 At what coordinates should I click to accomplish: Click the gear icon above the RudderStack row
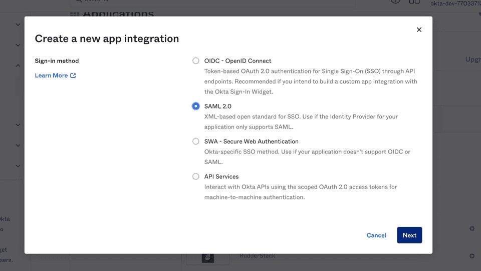(x=471, y=228)
